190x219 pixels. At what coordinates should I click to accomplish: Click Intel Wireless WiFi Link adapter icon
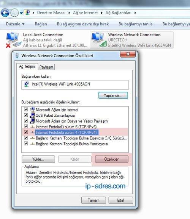tap(27, 84)
